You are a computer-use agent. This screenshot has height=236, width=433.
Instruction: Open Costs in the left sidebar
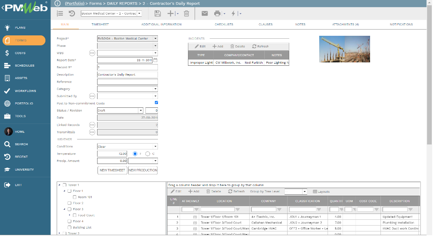20,53
